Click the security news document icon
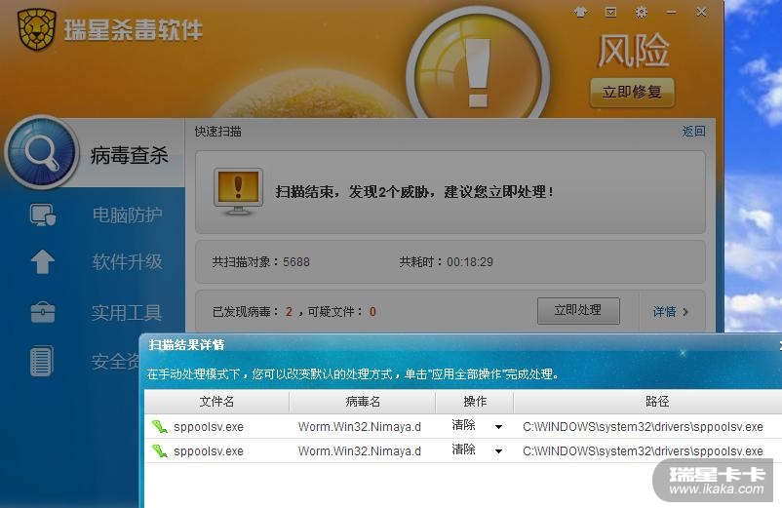This screenshot has width=782, height=508. (41, 361)
